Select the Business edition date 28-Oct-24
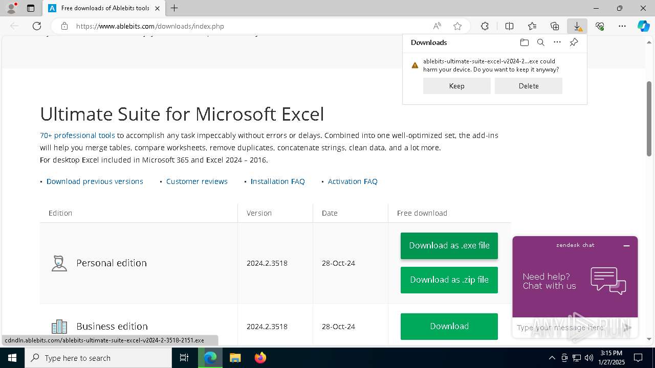The image size is (655, 368). (338, 326)
